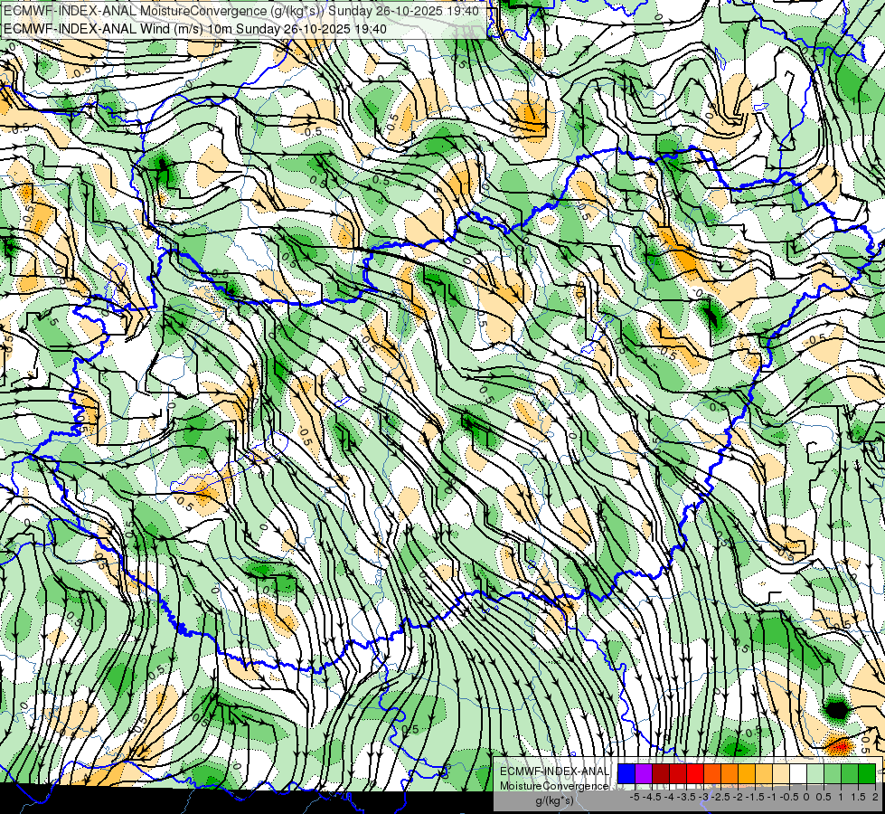Pick the bright red swatch above -3.5 and -3
Viewport: 885px width, 814px height.
[695, 773]
